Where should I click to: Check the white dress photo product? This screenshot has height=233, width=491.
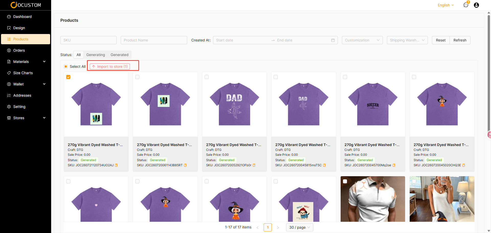[x=414, y=181]
